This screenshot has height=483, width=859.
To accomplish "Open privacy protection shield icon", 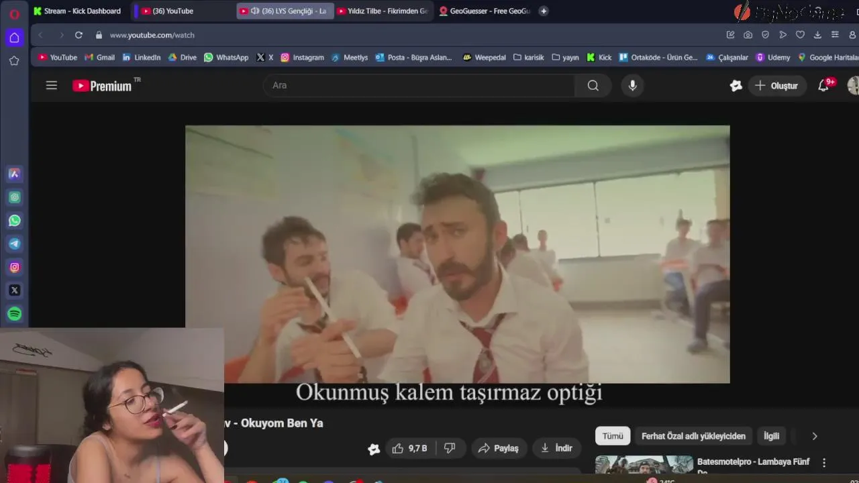I will tap(766, 35).
